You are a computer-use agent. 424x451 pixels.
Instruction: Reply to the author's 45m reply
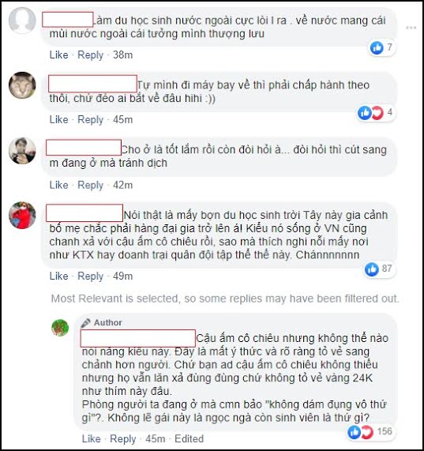(x=122, y=439)
